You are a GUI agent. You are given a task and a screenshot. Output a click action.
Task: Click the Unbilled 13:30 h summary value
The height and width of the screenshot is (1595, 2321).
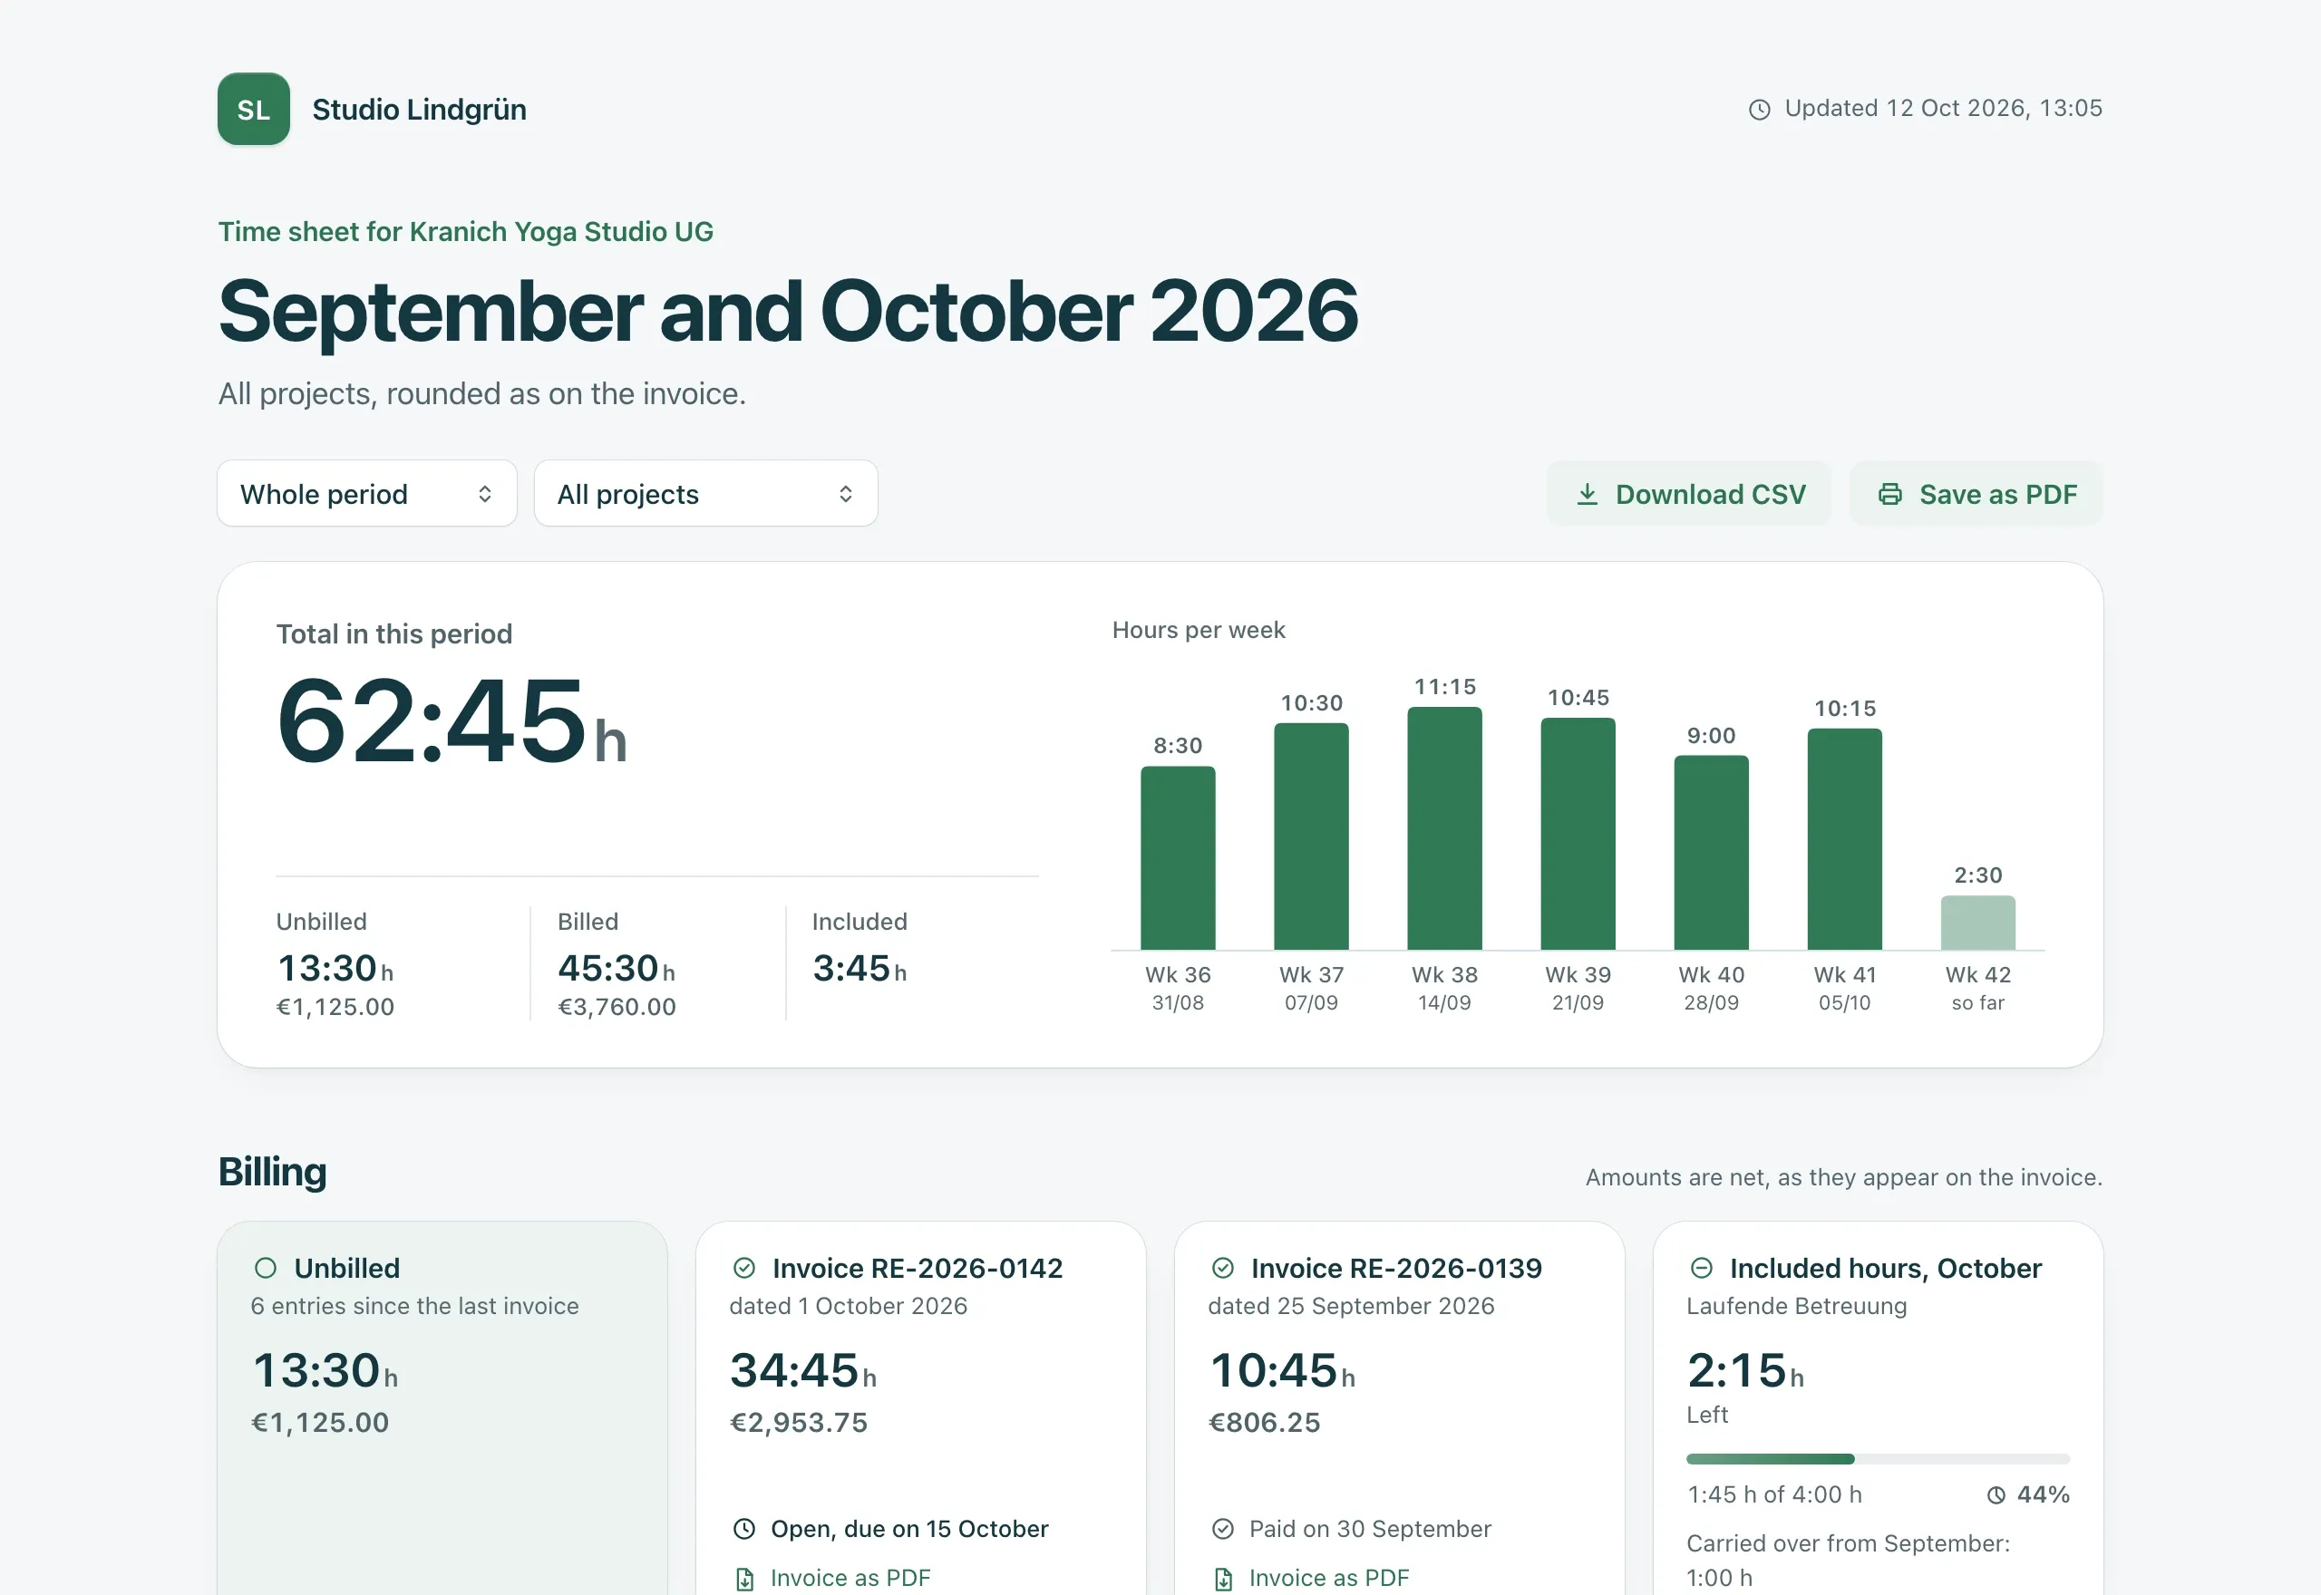(335, 969)
